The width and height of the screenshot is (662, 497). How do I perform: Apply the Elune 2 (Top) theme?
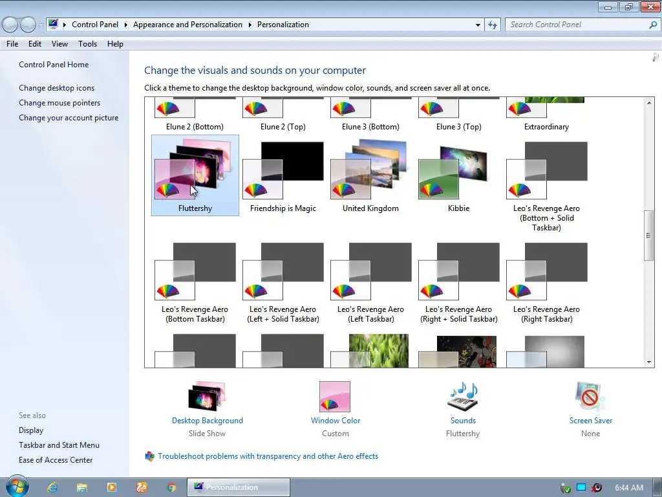pyautogui.click(x=283, y=115)
